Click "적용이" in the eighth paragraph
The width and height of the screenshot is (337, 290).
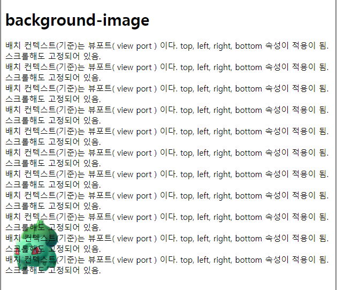pos(304,196)
